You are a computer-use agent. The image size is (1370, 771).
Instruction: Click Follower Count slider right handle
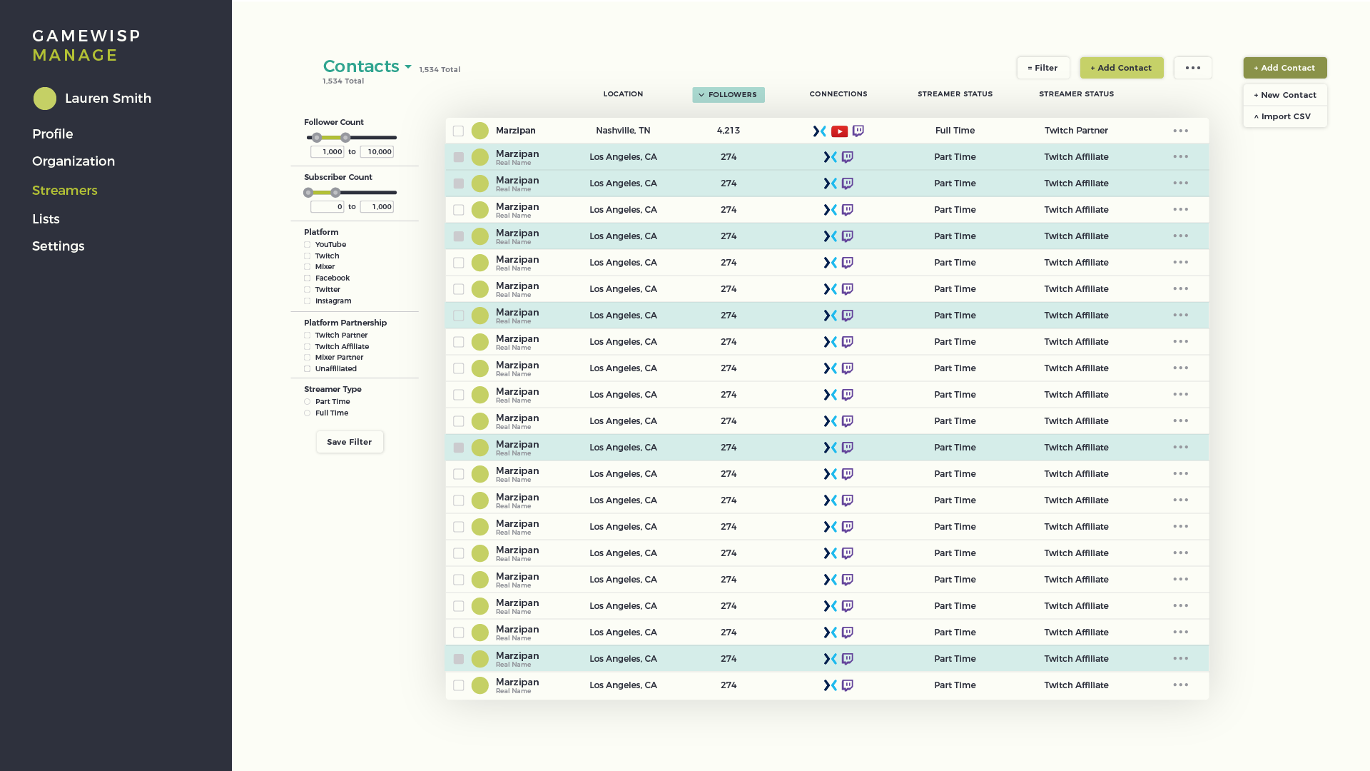346,138
